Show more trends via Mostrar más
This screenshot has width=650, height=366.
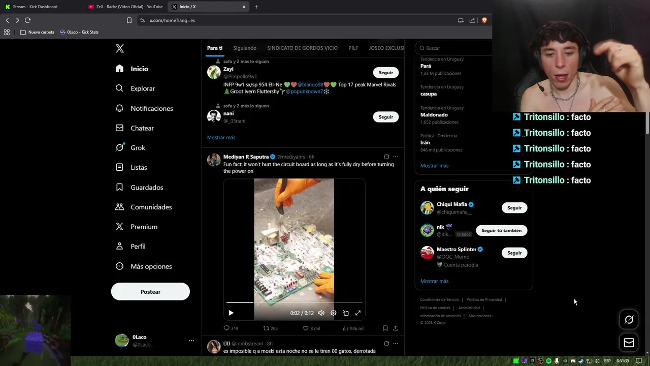coord(434,166)
